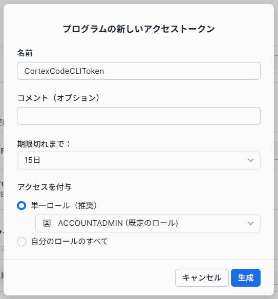
Task: Cancel the dialog with キャンセル
Action: [x=202, y=277]
